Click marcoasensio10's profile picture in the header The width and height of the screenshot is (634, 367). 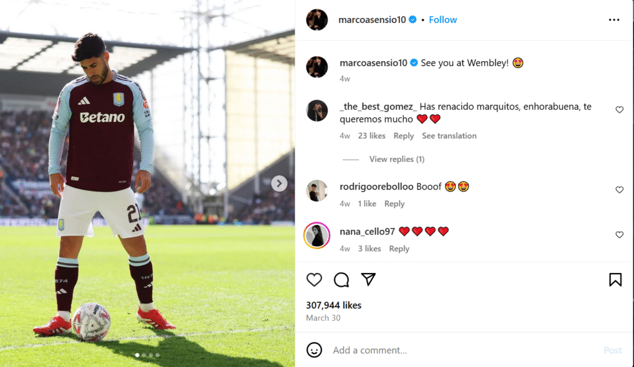click(x=317, y=19)
